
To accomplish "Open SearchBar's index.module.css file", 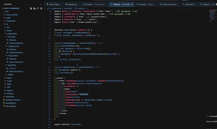I will coord(16,71).
